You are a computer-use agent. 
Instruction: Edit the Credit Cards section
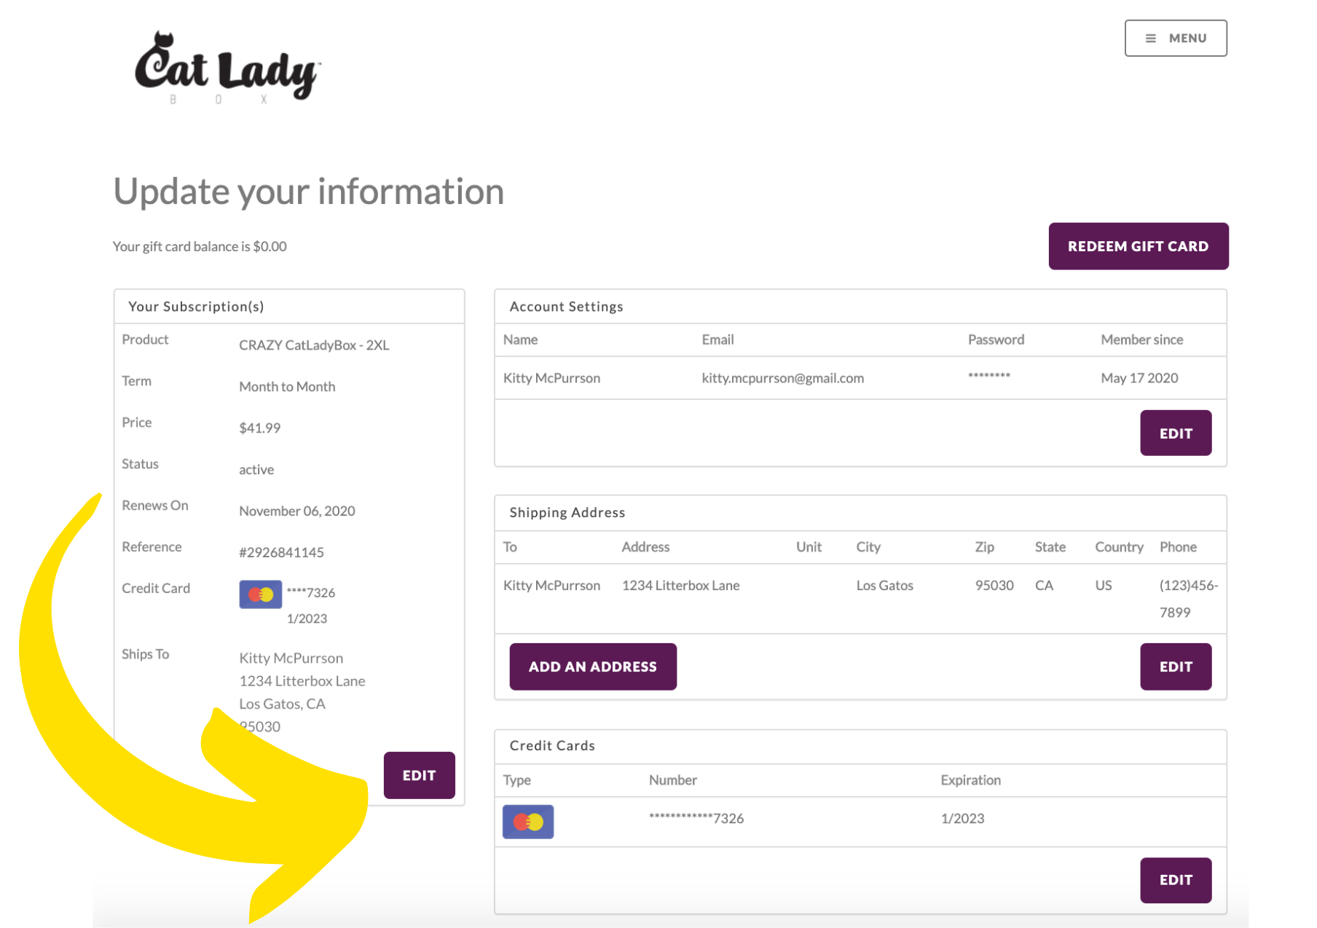1175,880
